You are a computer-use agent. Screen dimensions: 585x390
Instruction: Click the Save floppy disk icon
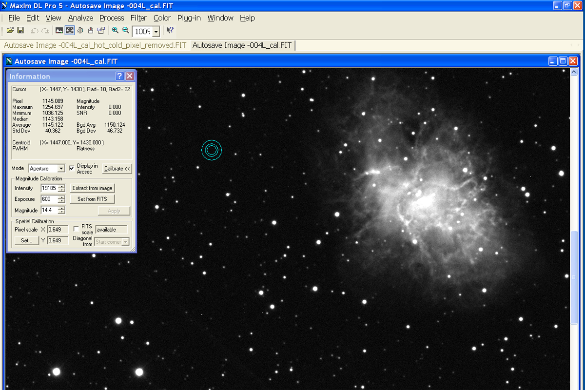tap(20, 31)
